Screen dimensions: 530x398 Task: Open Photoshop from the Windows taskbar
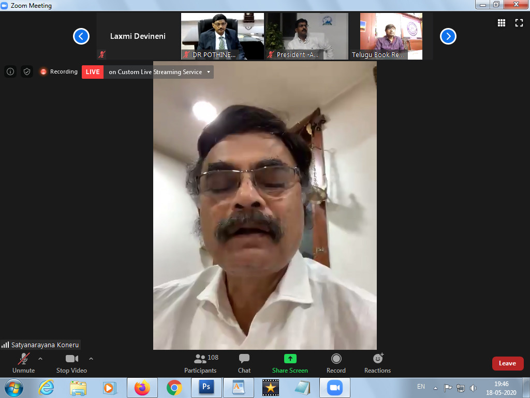click(206, 387)
